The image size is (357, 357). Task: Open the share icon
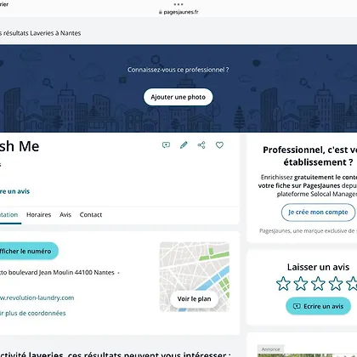tap(201, 145)
